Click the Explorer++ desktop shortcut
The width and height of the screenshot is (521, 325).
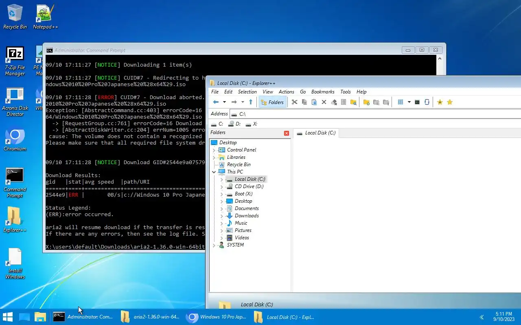(x=15, y=220)
